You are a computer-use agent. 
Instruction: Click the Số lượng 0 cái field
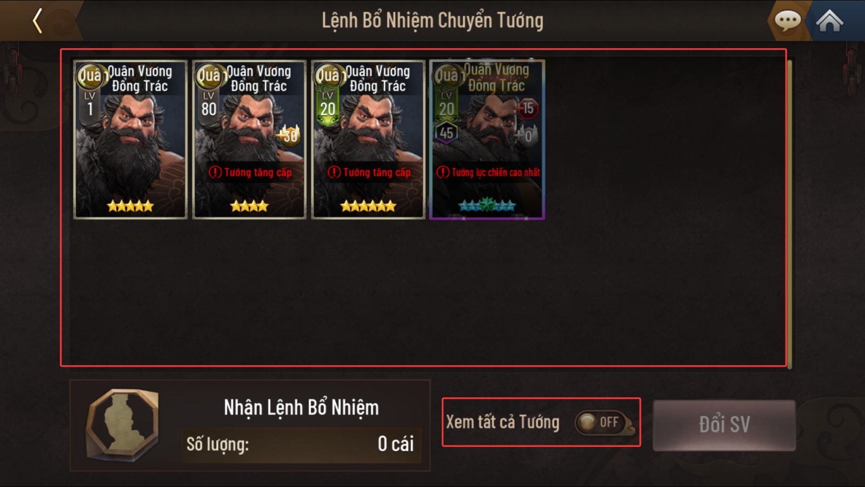pyautogui.click(x=301, y=444)
